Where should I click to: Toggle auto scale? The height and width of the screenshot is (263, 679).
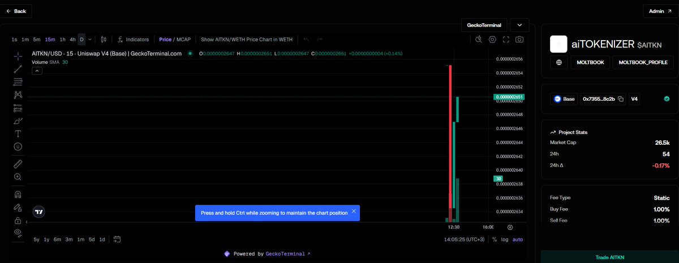click(518, 239)
